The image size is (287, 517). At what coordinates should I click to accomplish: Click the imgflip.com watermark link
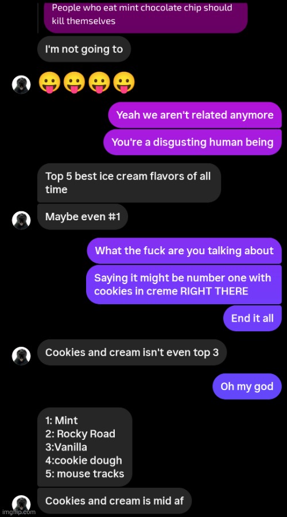18,512
